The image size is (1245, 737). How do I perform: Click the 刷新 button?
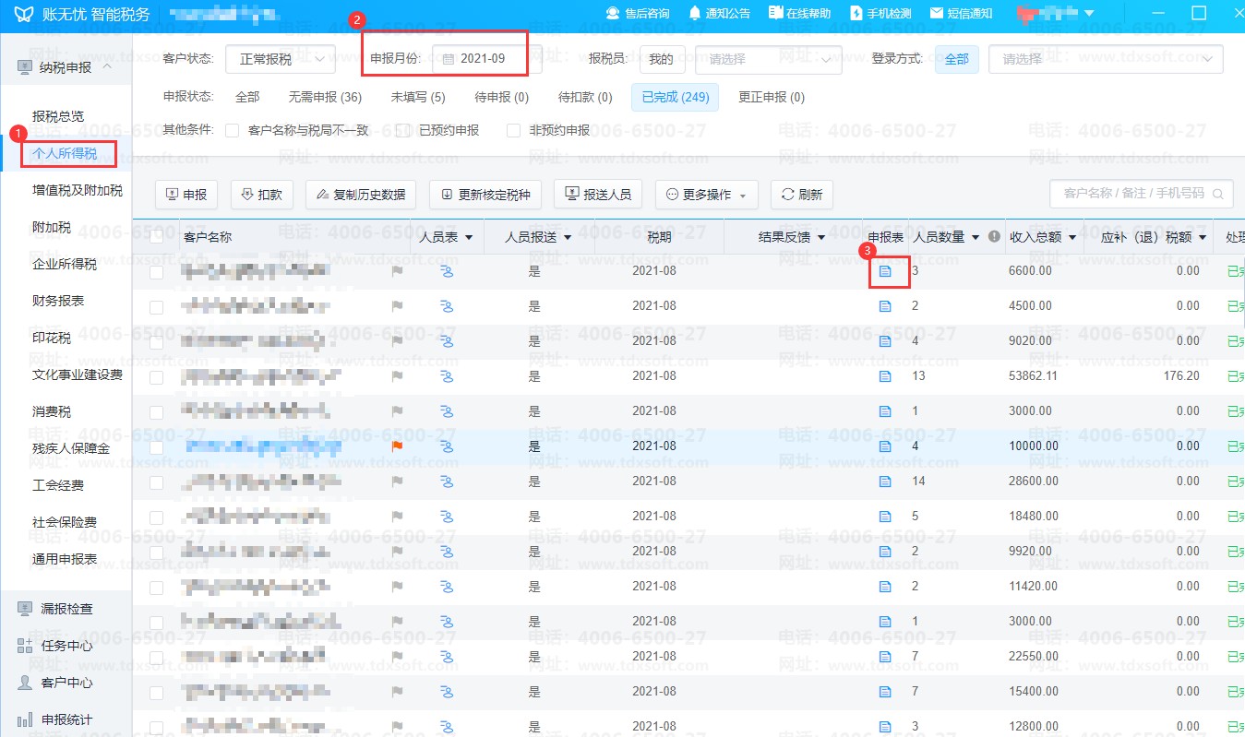pos(801,195)
